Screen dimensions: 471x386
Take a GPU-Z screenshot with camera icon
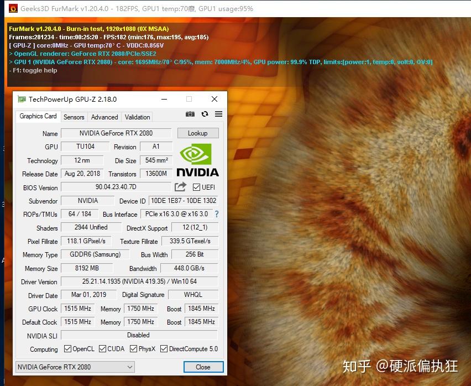190,114
